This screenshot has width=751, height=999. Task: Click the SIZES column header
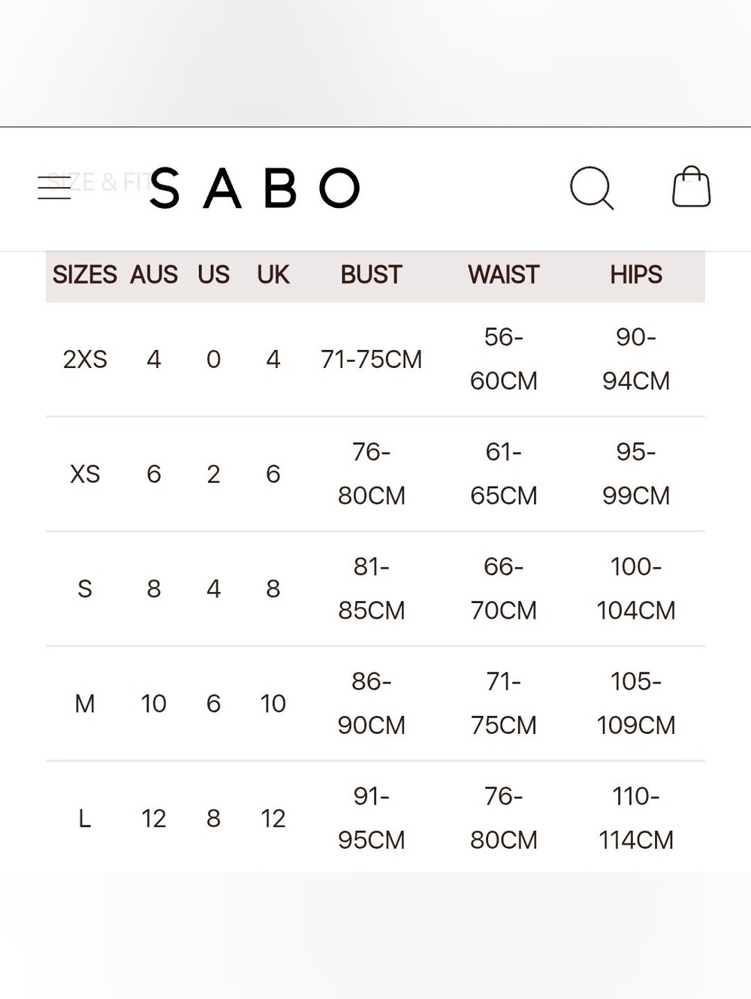[x=85, y=275]
